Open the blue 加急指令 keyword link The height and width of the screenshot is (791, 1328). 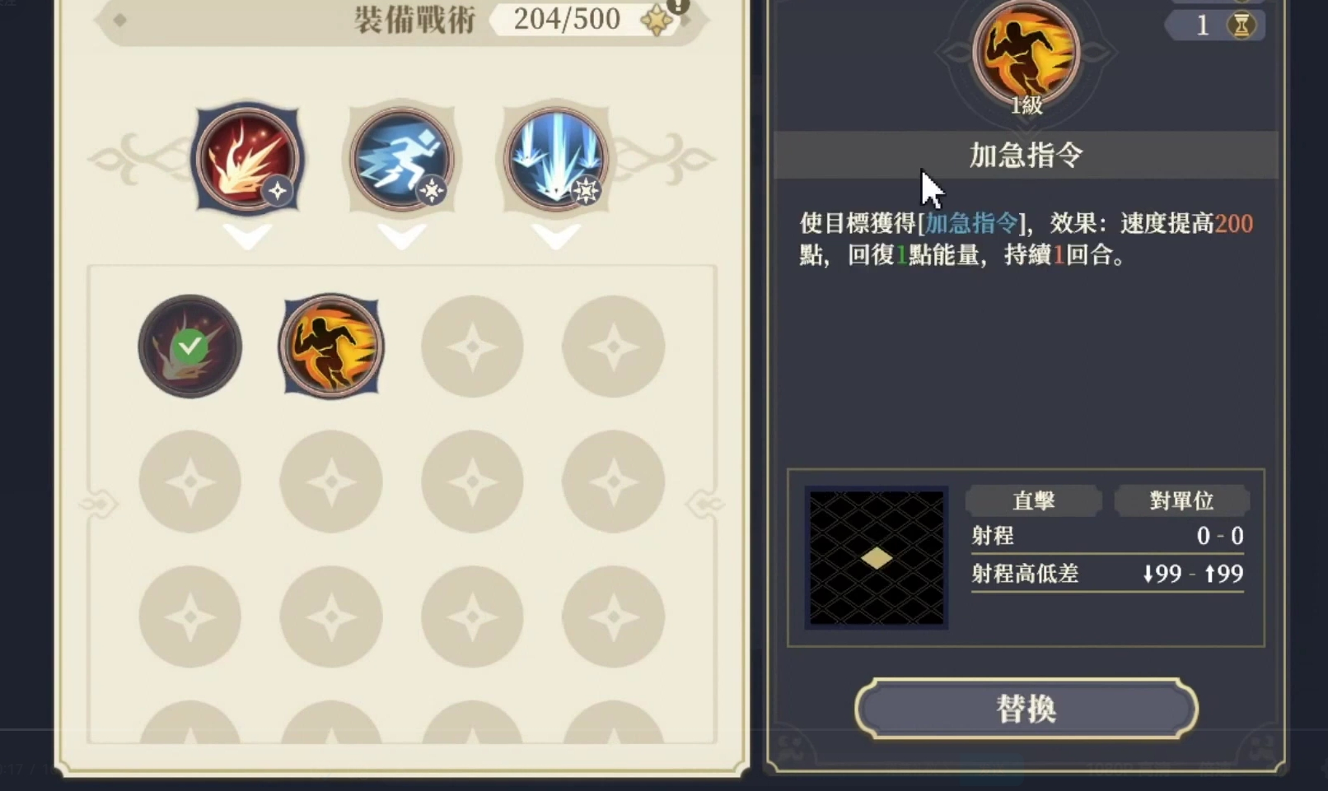click(971, 223)
